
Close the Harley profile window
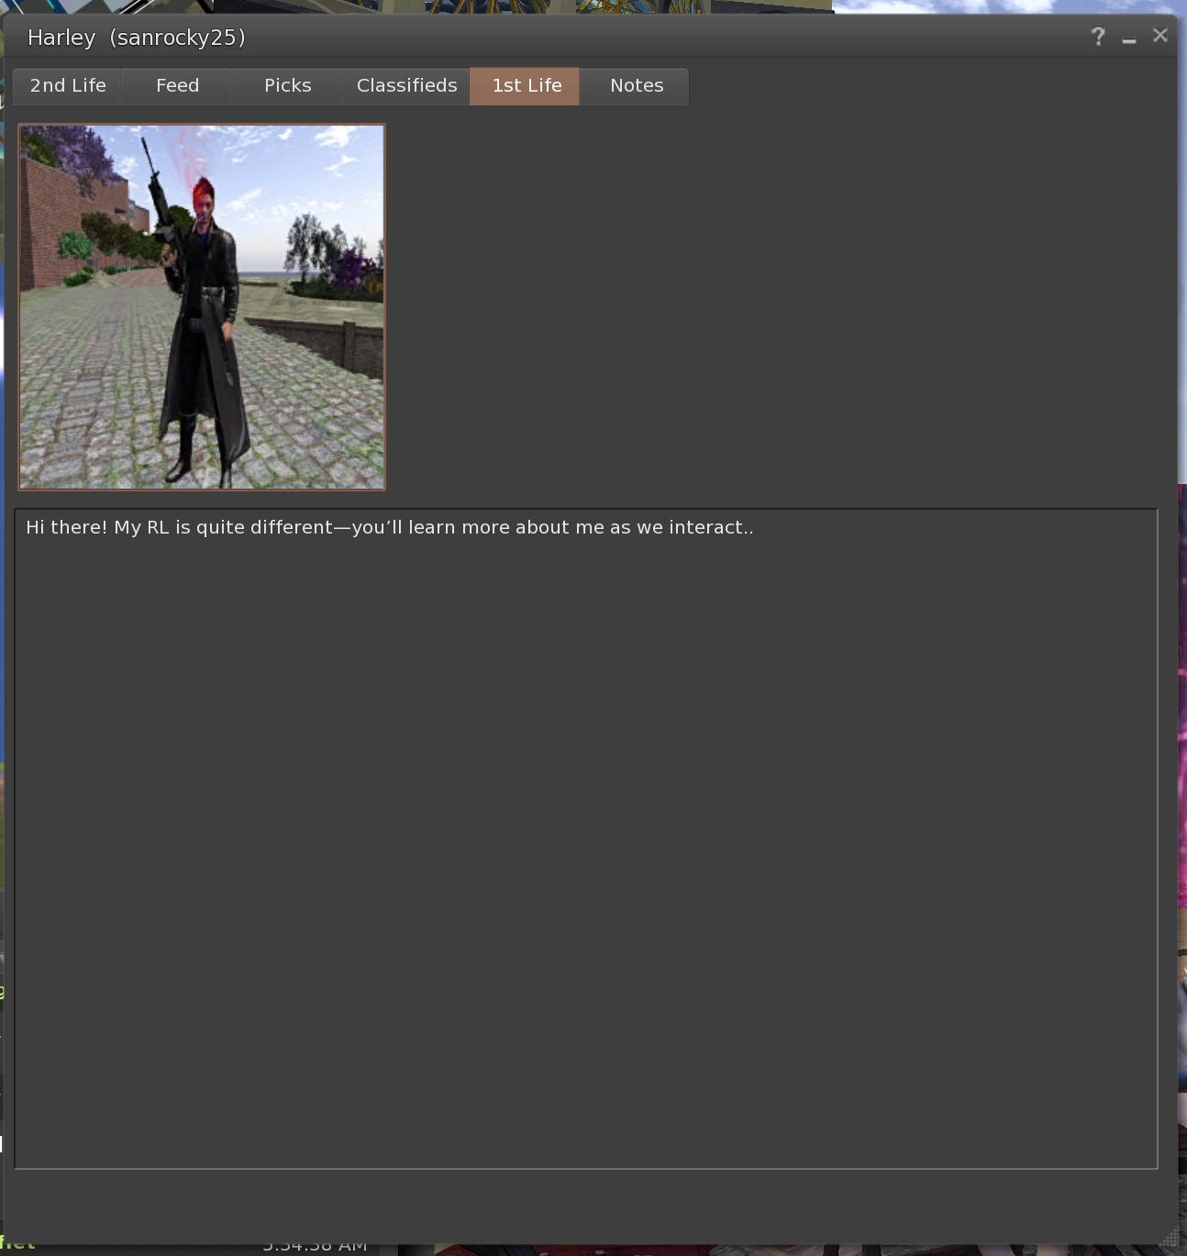(1159, 35)
